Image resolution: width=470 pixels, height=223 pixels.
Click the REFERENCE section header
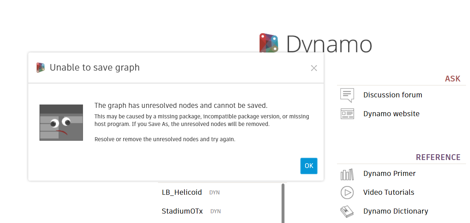tap(438, 157)
